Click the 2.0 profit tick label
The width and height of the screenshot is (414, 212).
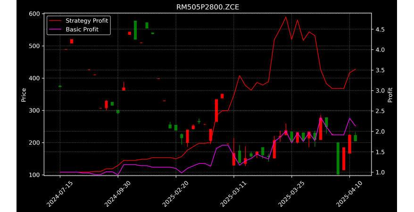click(380, 131)
